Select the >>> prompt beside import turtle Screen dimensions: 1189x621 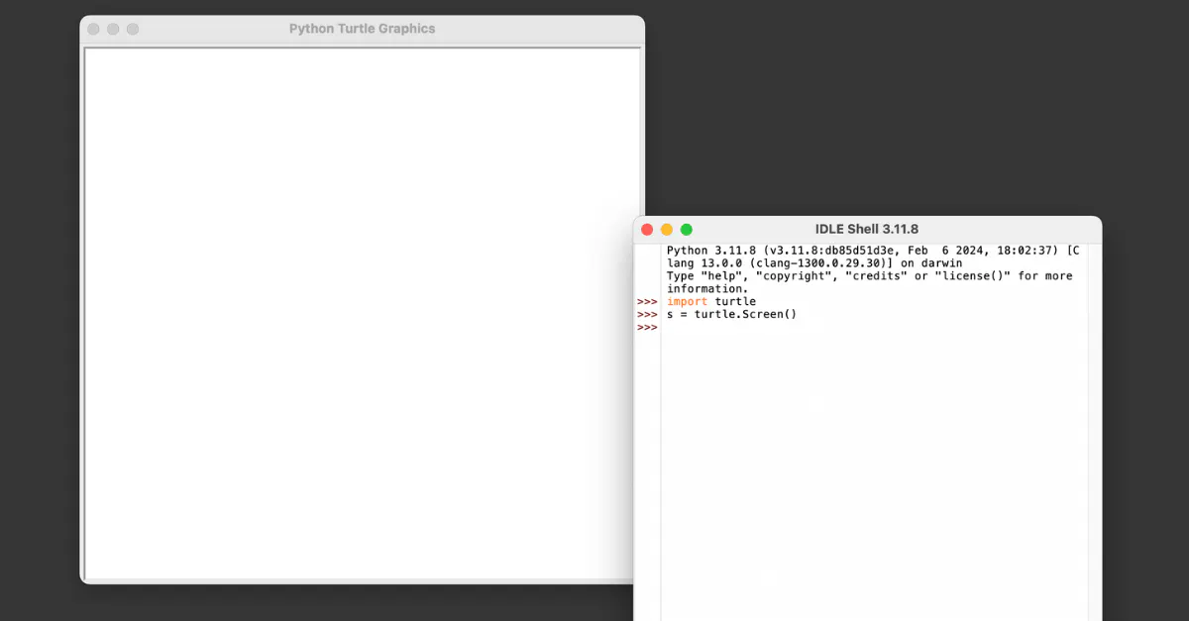647,301
